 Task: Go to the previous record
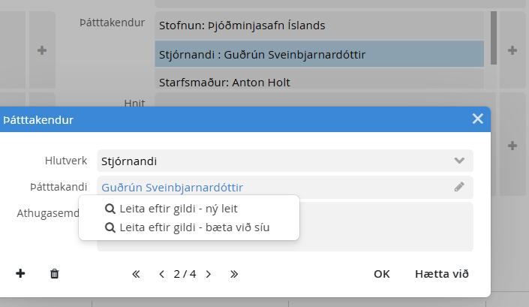pyautogui.click(x=161, y=274)
